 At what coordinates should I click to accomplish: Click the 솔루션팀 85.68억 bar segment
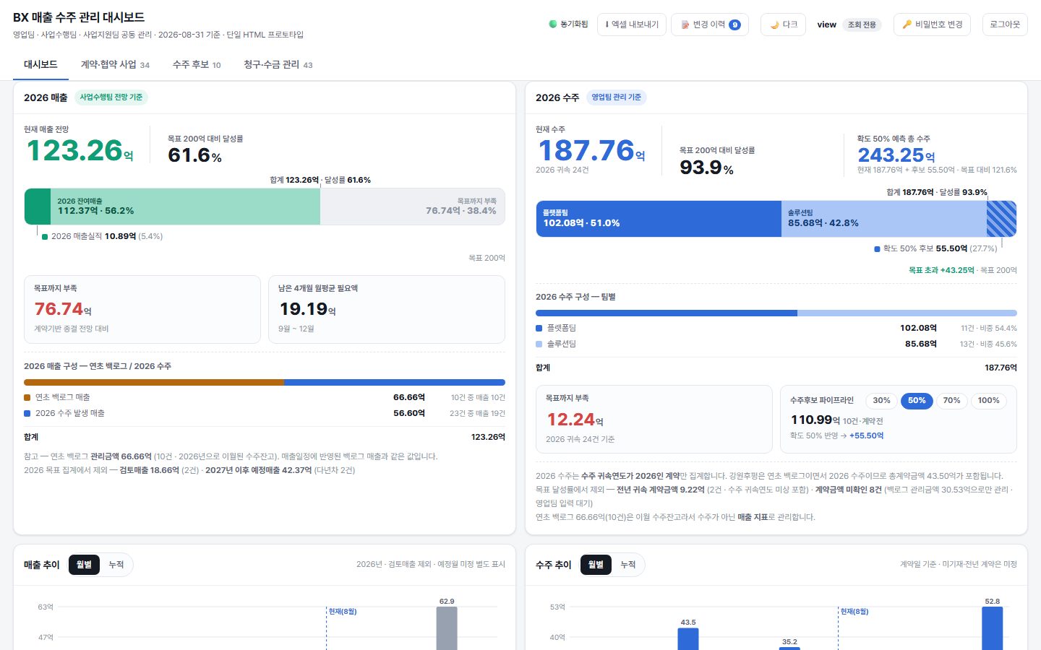click(x=883, y=219)
